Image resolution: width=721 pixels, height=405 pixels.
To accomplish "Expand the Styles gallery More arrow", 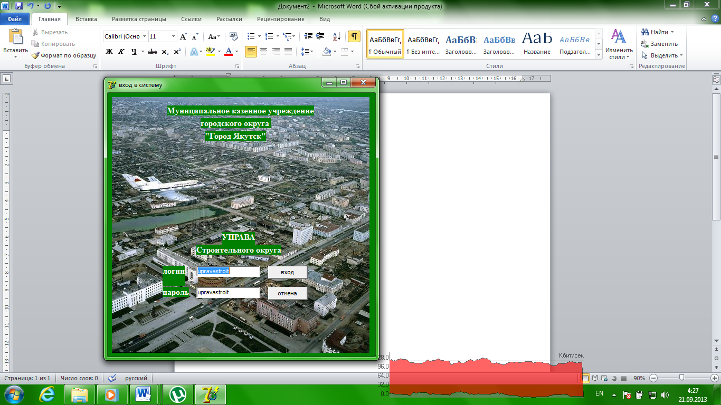I will click(x=599, y=54).
